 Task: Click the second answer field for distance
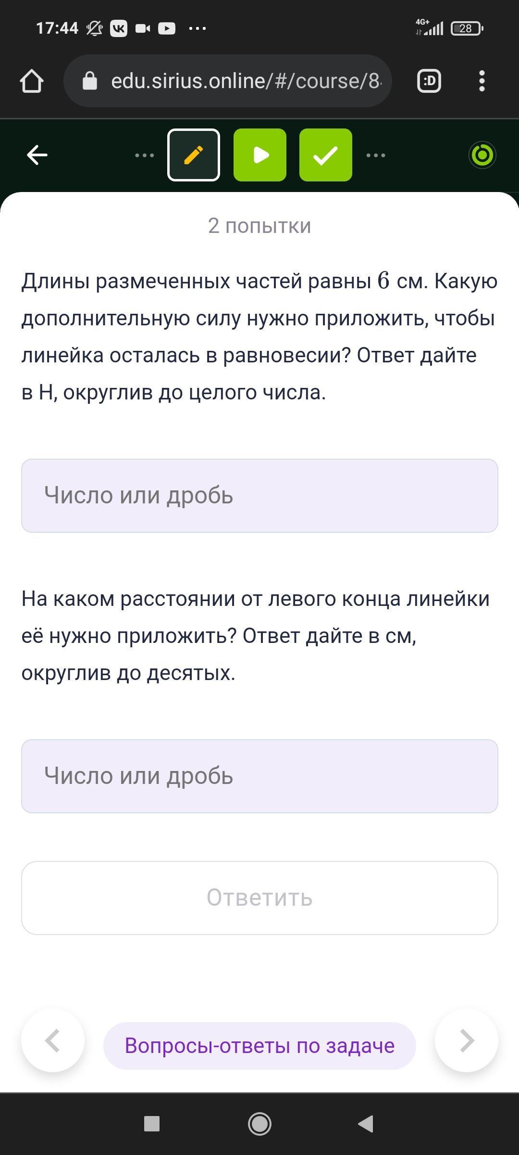click(x=259, y=776)
